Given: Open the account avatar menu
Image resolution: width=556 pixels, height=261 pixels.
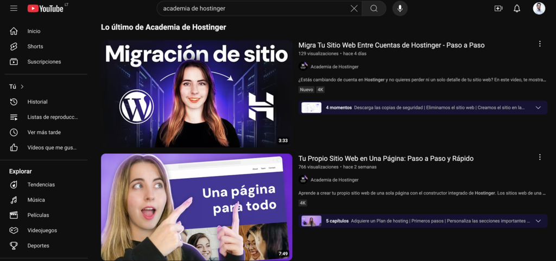Looking at the screenshot, I should [x=539, y=8].
